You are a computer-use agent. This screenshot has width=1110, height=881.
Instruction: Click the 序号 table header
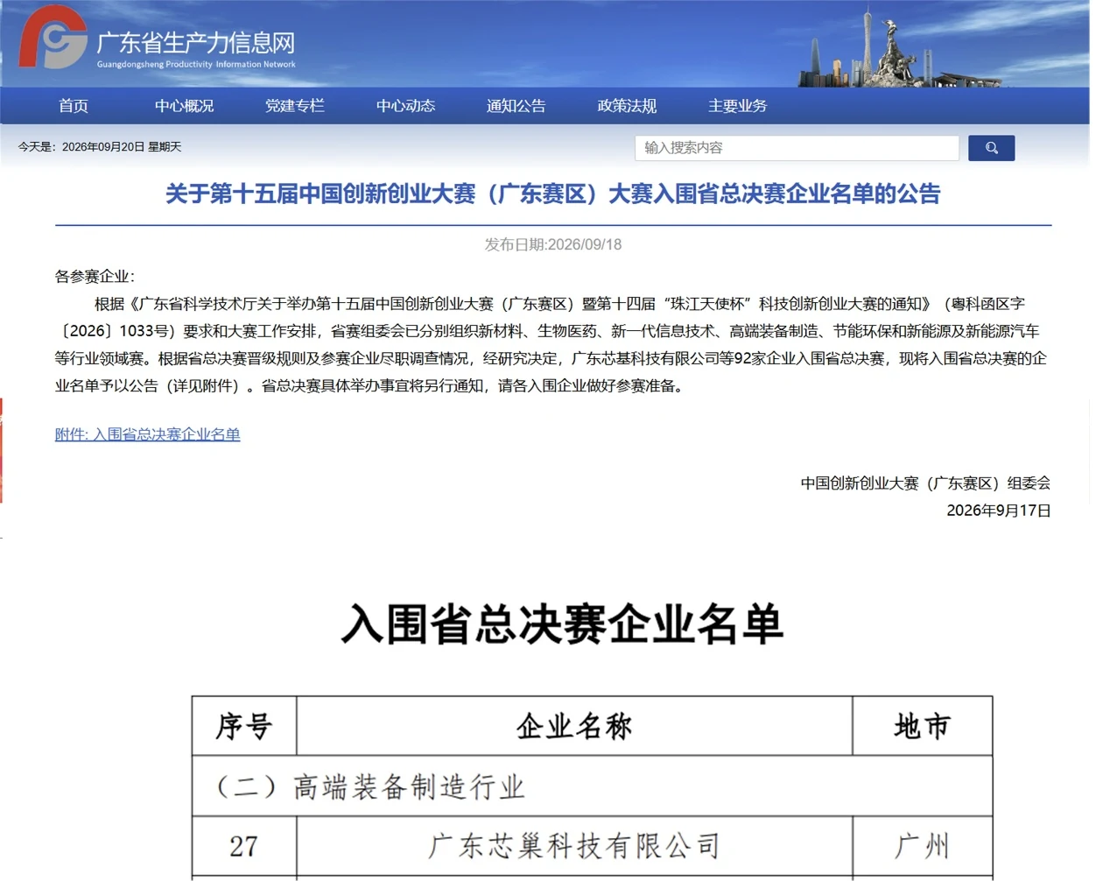point(244,726)
